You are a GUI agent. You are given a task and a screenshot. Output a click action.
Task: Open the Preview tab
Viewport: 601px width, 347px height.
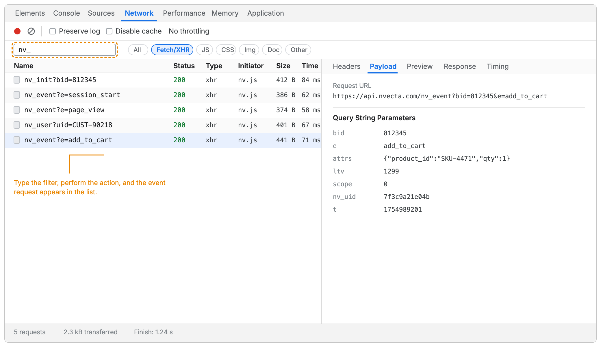pos(420,67)
